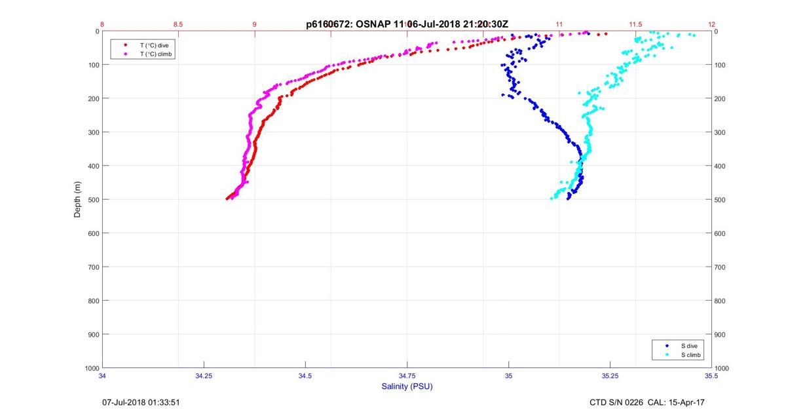This screenshot has height=414, width=786.
Task: Click the blue salinity tick '34.75'
Action: click(407, 376)
